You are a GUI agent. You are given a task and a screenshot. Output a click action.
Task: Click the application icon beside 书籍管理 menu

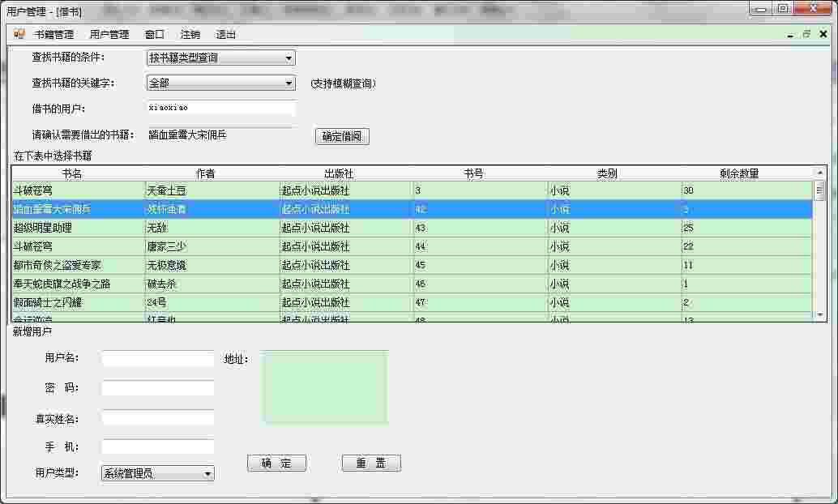click(16, 34)
